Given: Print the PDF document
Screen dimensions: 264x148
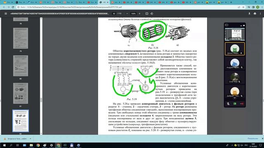Looking at the screenshot, I should [x=255, y=14].
